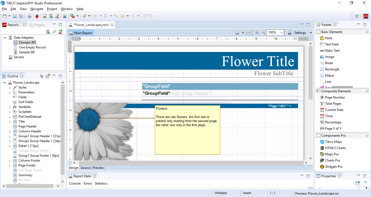Pick the Break element in Palette
The image size is (371, 197).
(x=326, y=63)
